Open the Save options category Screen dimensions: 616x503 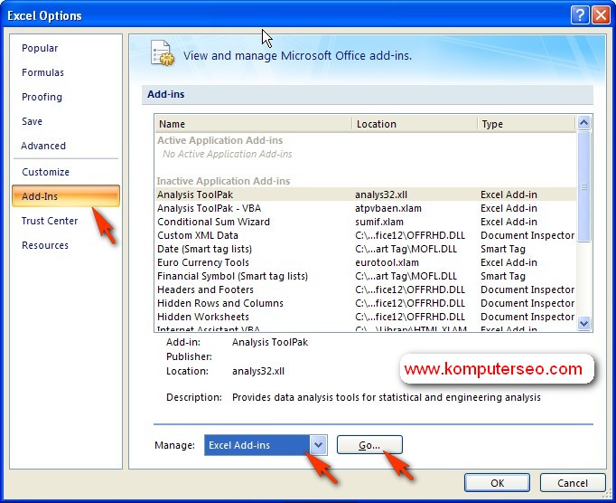click(32, 121)
